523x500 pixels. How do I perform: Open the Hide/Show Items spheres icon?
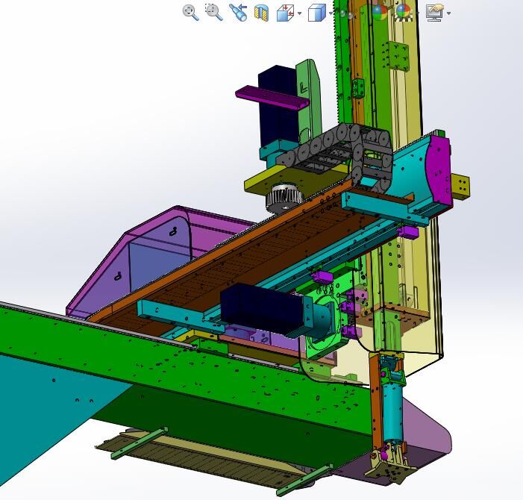click(346, 14)
